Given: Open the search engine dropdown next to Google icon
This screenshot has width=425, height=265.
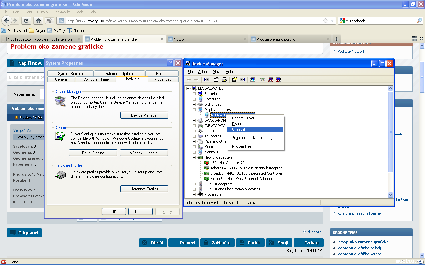Looking at the screenshot, I should (x=347, y=21).
